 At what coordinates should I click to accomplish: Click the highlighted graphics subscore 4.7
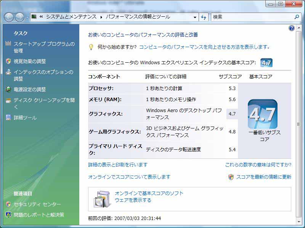[232, 114]
